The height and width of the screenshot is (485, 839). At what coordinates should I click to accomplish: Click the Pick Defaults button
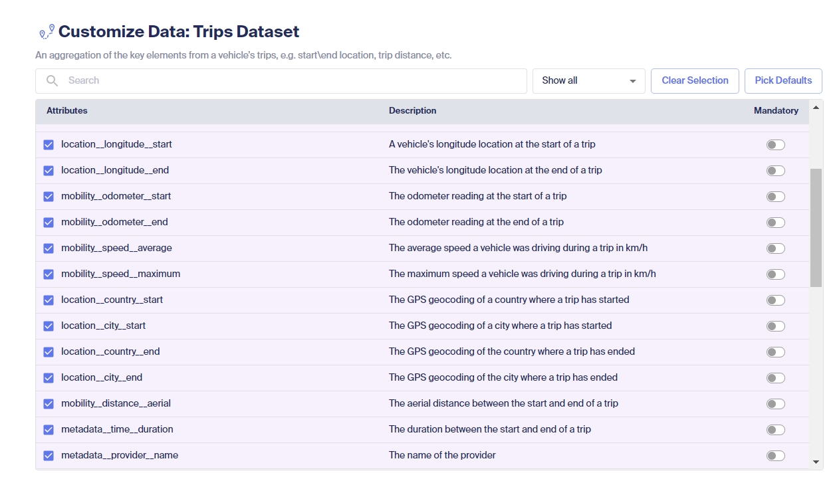click(x=783, y=81)
